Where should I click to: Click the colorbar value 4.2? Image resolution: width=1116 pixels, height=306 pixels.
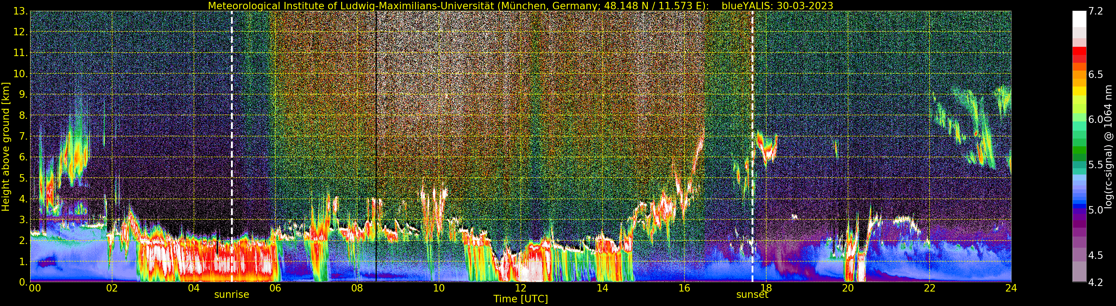[1096, 282]
